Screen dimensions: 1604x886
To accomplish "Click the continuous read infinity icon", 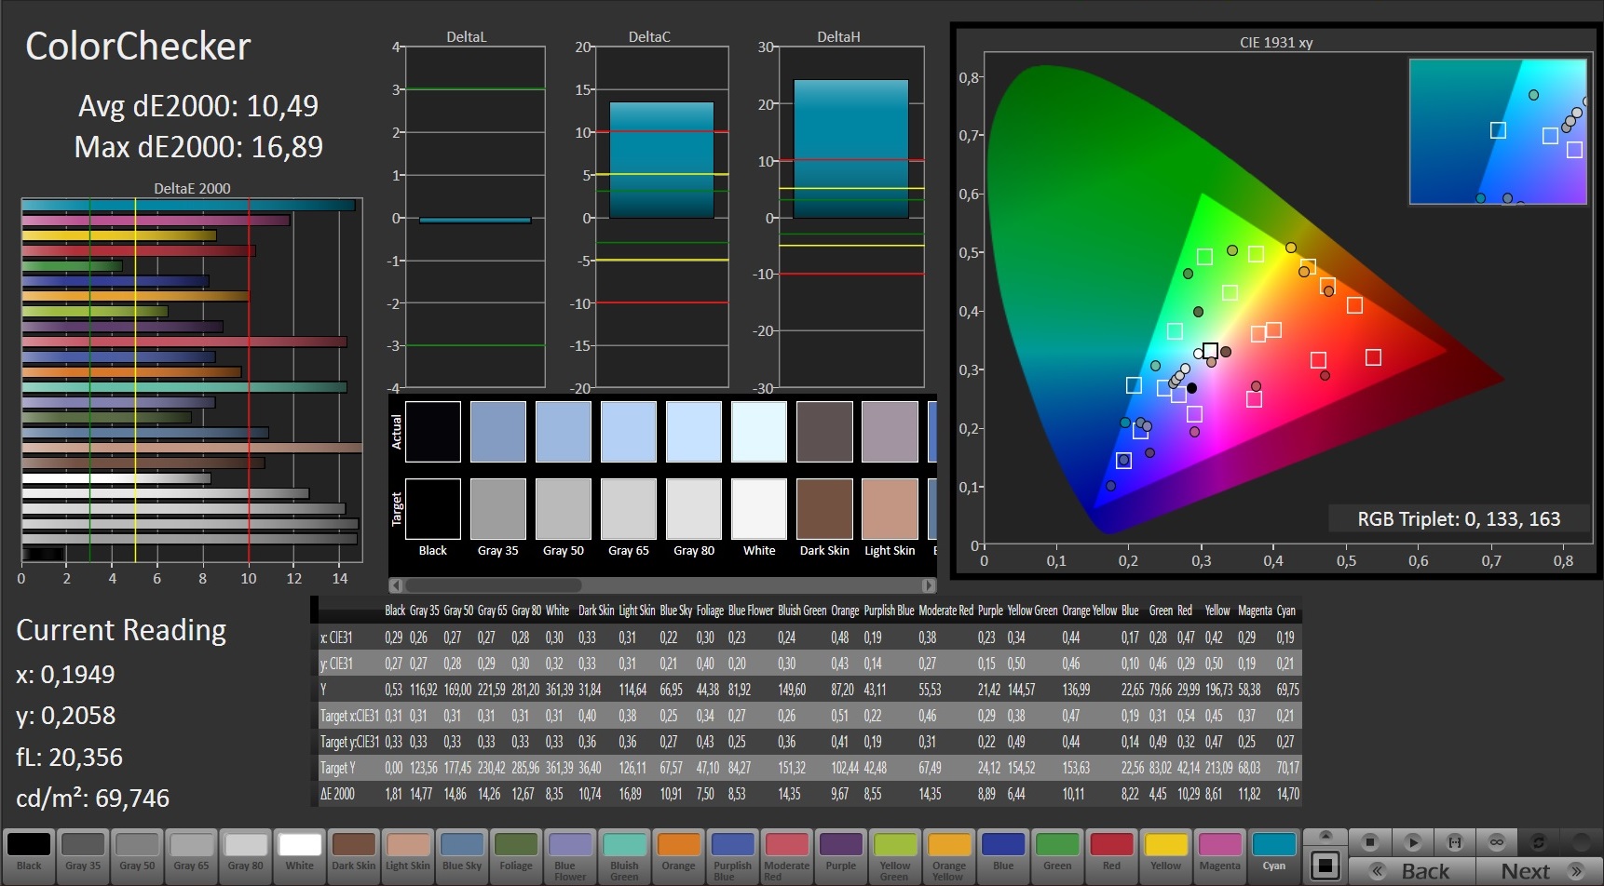I will [x=1496, y=842].
